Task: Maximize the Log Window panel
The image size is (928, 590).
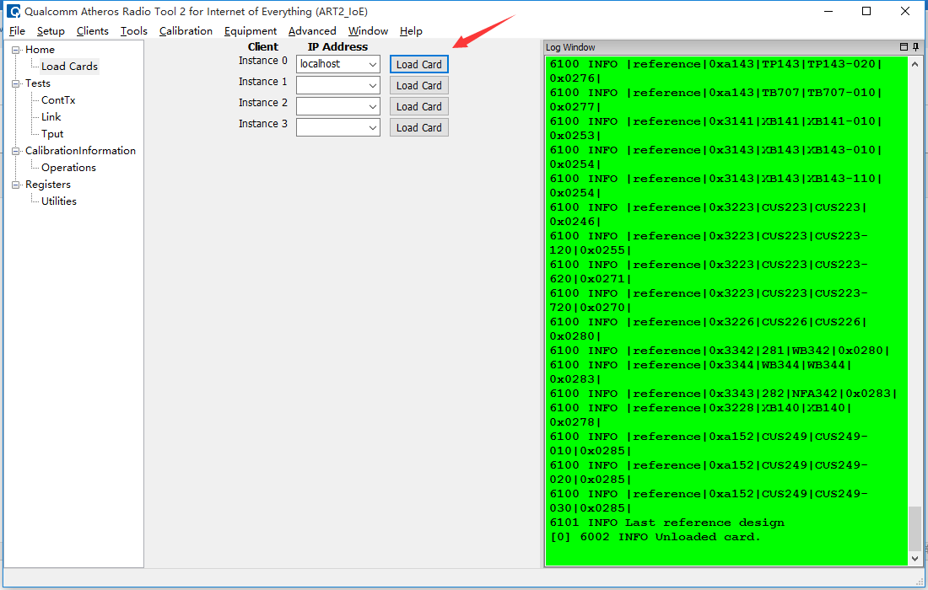Action: [904, 46]
